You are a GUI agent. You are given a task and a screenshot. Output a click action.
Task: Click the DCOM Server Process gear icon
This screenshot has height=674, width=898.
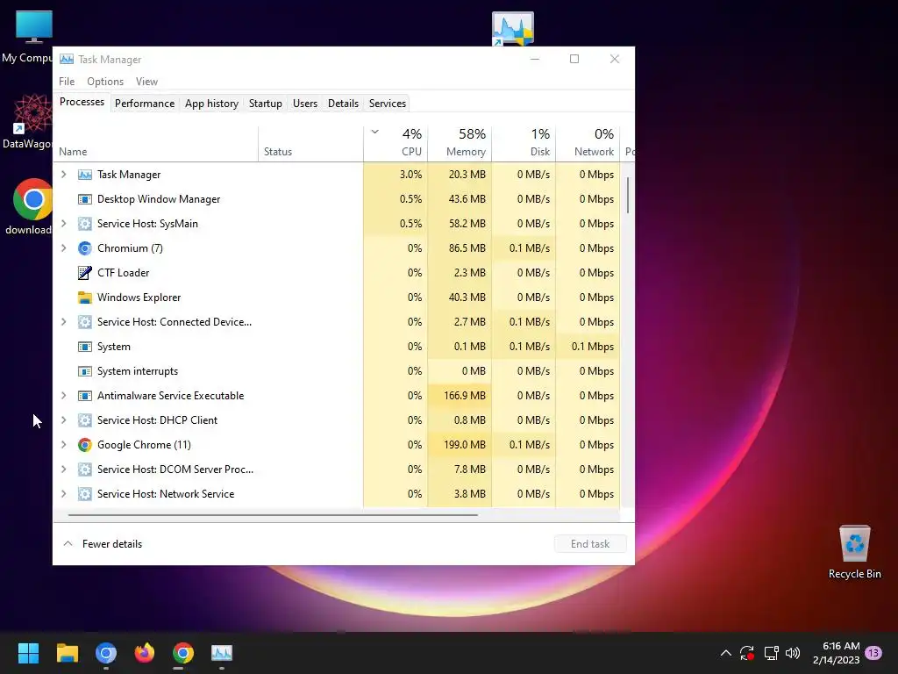coord(85,470)
